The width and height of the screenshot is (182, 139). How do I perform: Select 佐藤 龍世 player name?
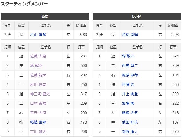coord(38,75)
